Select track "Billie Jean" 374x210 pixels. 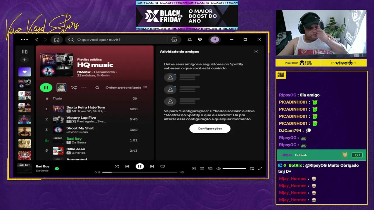pos(92,151)
